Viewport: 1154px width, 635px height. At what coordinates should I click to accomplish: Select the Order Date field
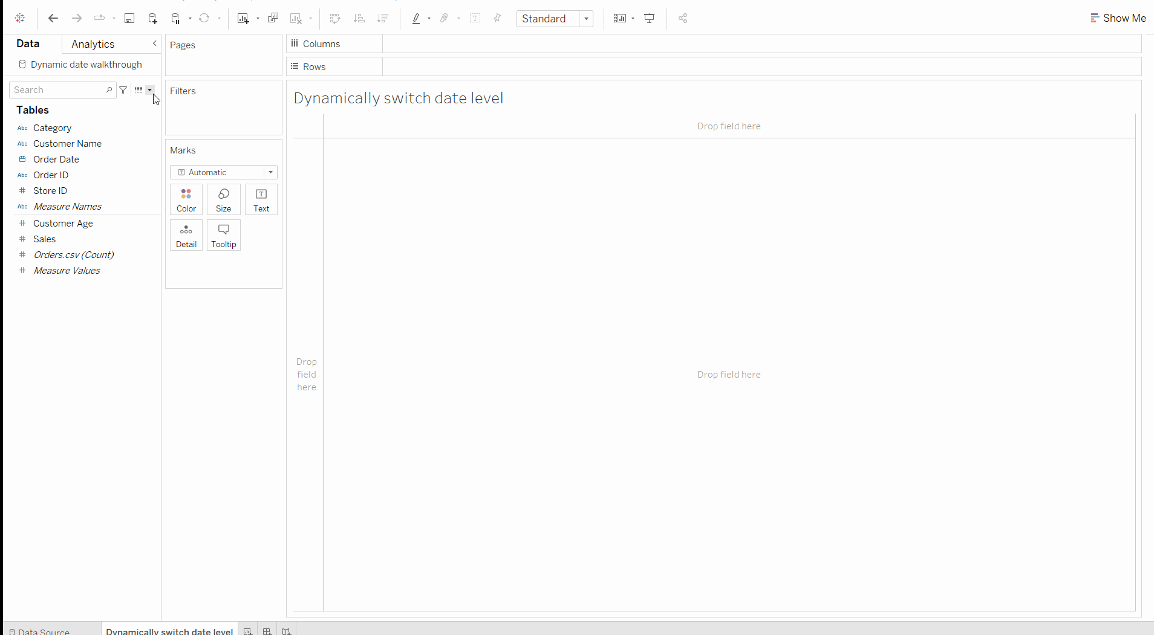point(56,160)
